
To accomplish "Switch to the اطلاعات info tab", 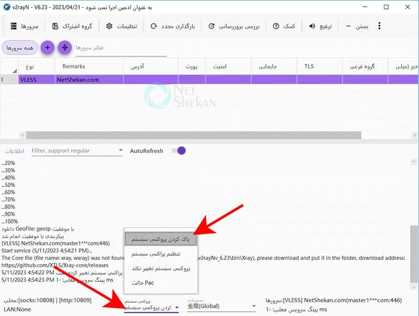I will tap(15, 151).
